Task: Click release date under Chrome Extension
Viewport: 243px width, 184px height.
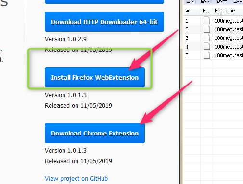Action: (78, 161)
